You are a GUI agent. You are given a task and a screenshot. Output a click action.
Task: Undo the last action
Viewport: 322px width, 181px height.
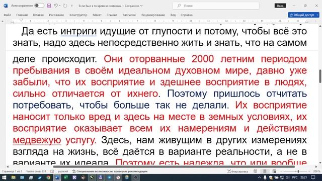(x=56, y=6)
